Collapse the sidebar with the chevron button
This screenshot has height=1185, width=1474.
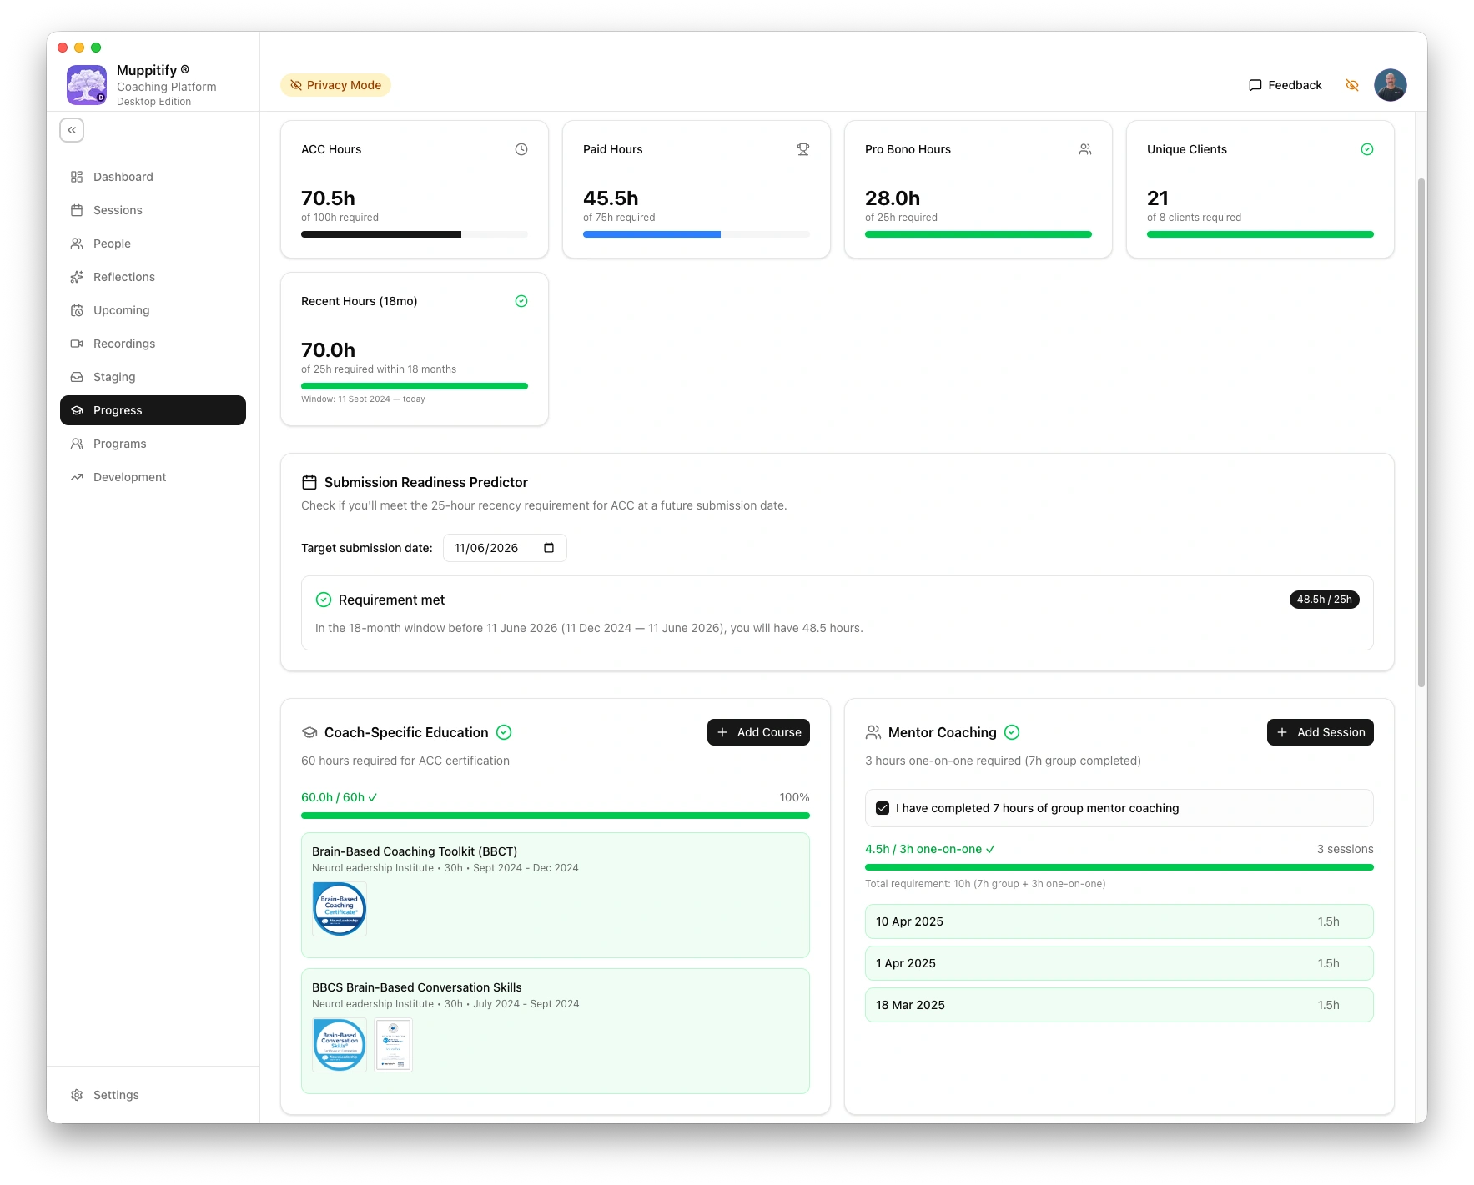pos(72,130)
